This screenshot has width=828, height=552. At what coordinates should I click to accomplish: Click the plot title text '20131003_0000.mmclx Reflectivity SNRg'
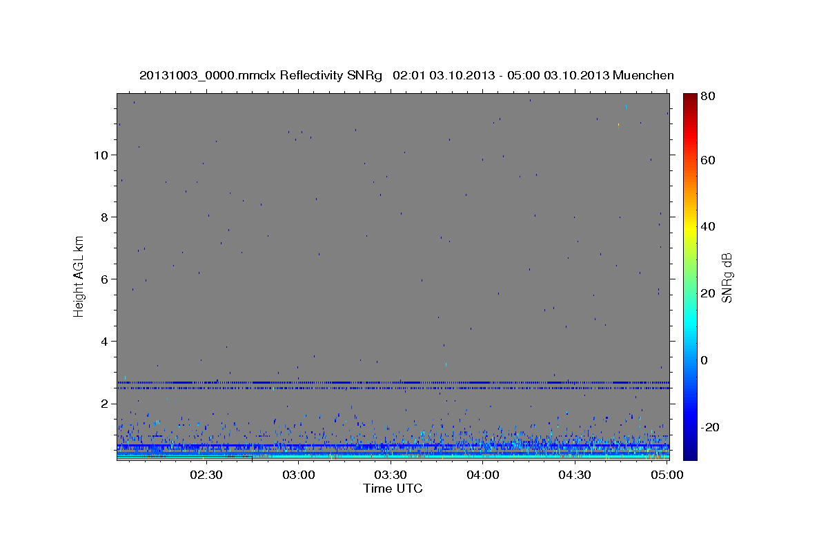click(x=261, y=75)
